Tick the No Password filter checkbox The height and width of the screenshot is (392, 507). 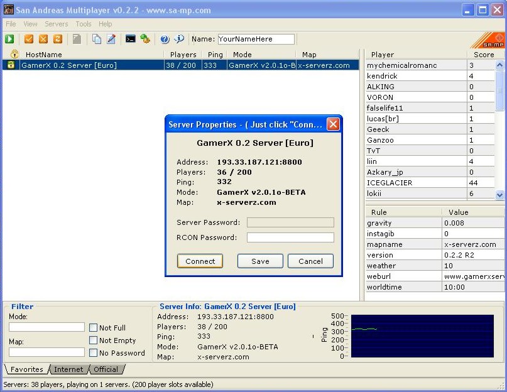[93, 353]
